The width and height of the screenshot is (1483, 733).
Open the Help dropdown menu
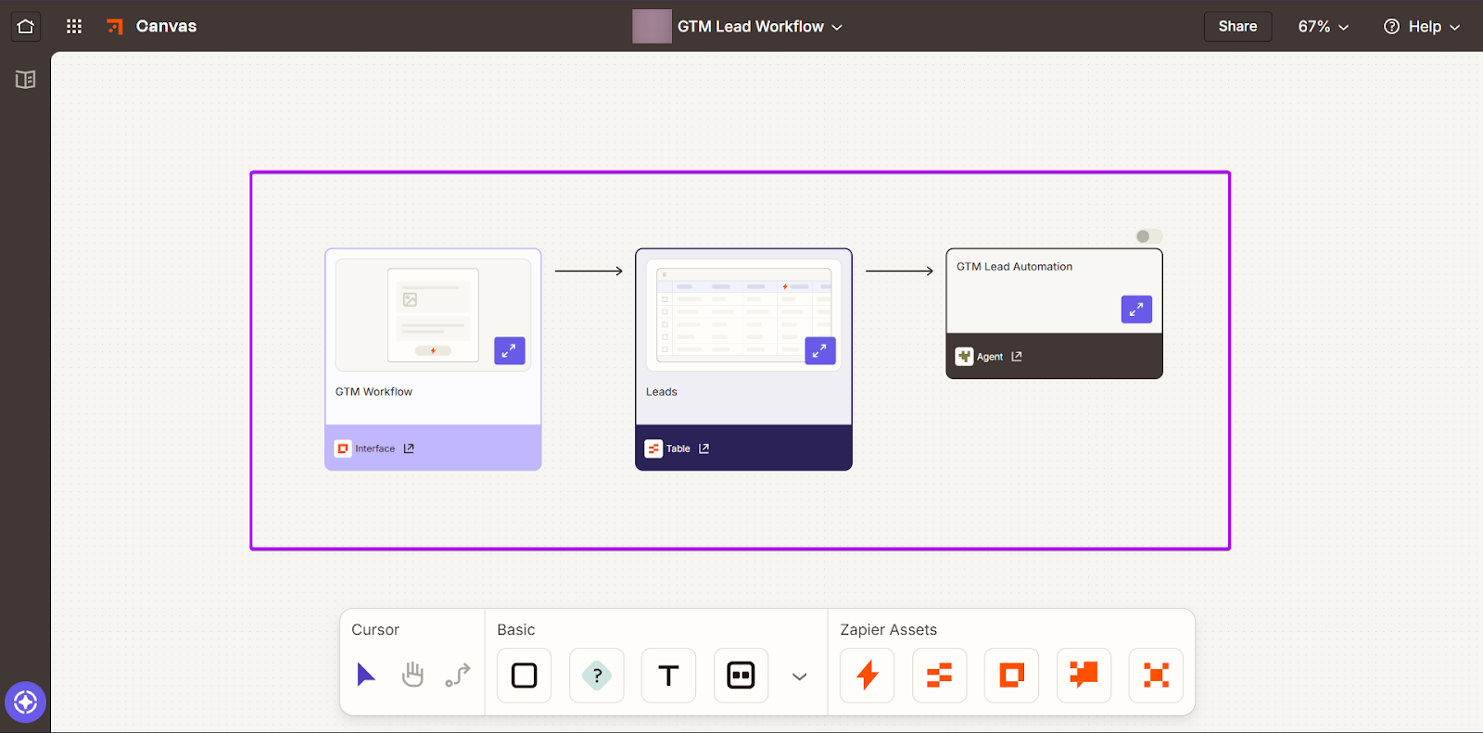1422,27
